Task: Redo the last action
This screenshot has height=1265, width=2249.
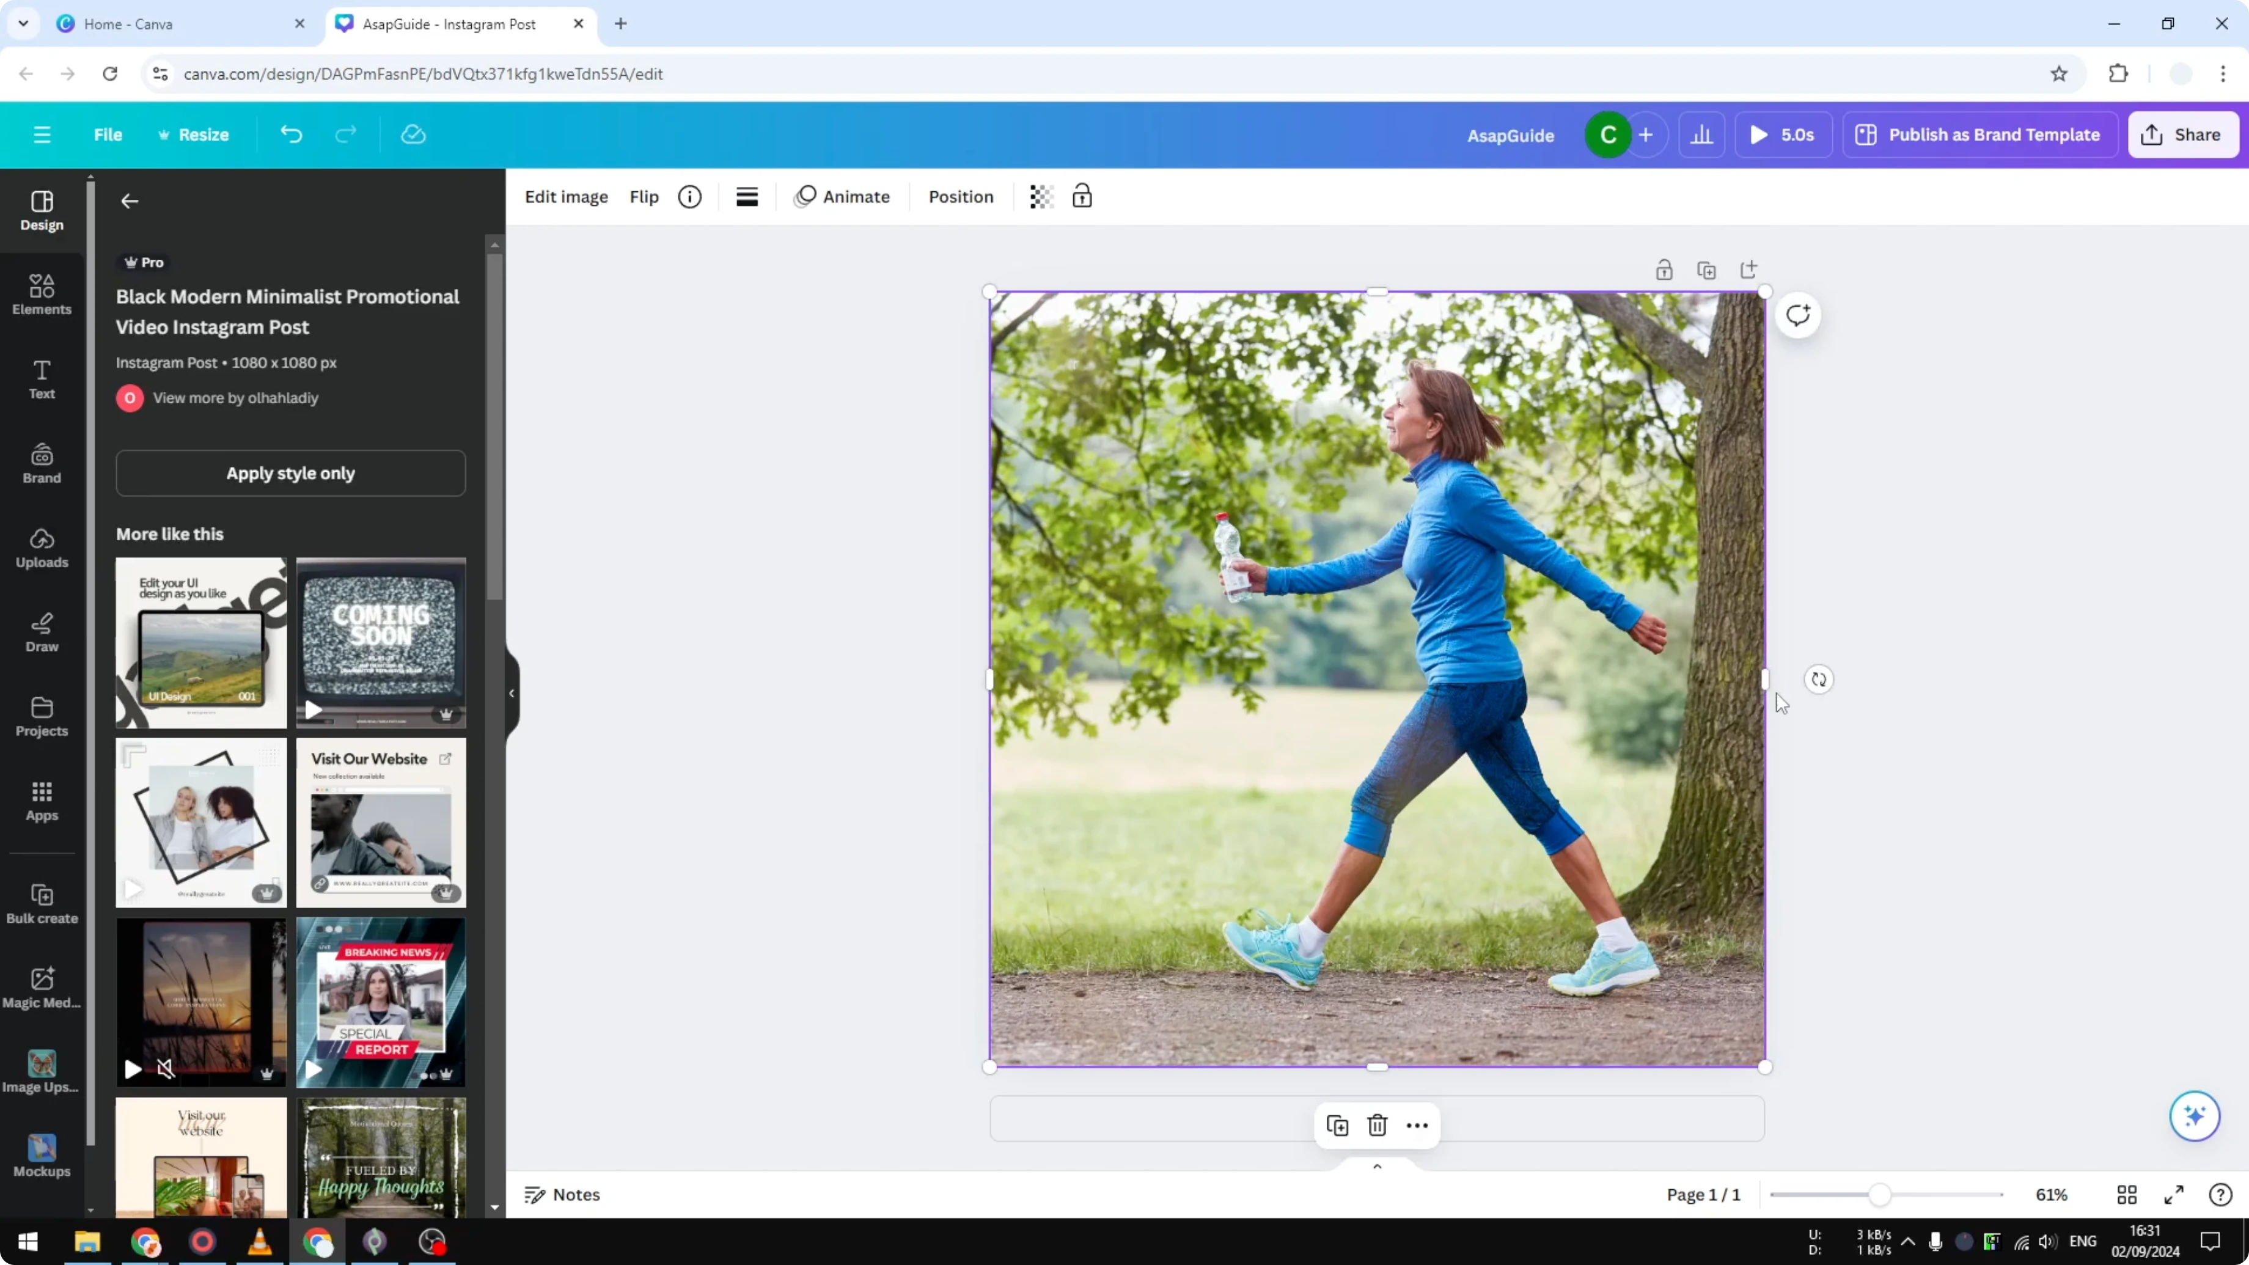Action: (346, 134)
